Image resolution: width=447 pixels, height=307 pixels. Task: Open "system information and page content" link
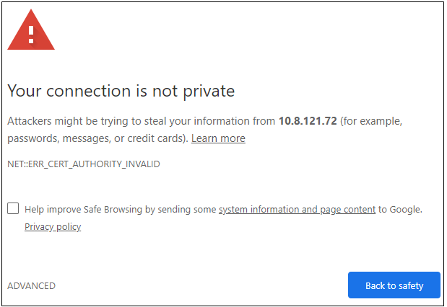pos(297,210)
